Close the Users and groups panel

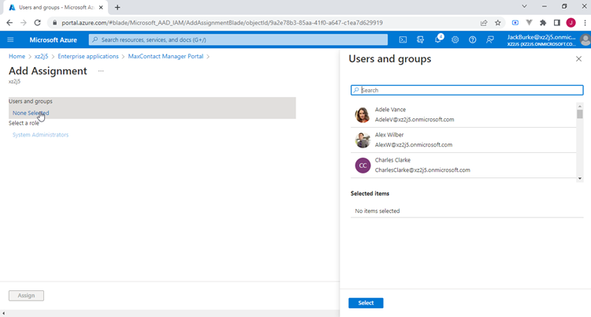578,59
